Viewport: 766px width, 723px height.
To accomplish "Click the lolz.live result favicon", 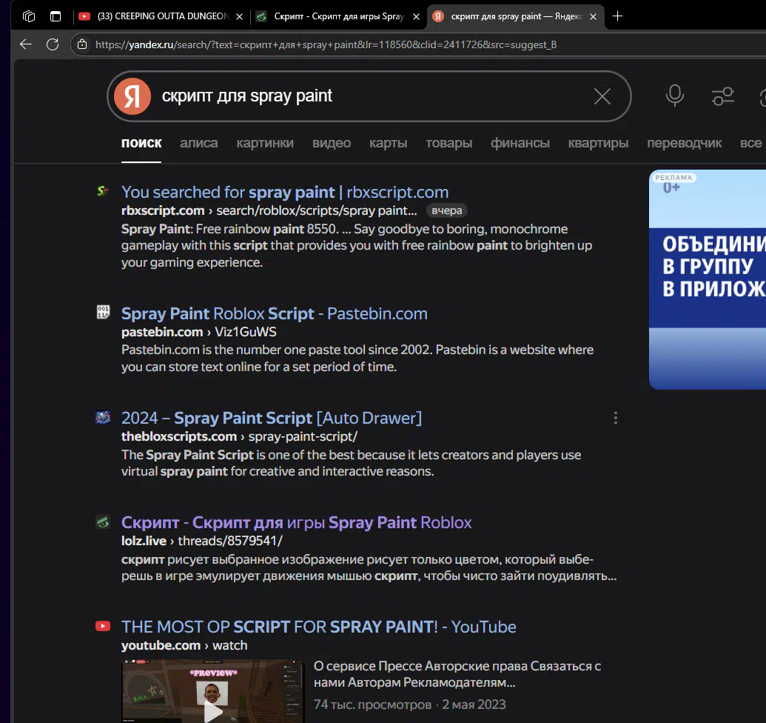I will (103, 522).
